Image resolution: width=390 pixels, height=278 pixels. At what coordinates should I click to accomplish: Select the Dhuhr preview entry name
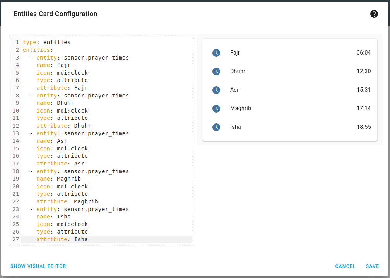(x=238, y=71)
